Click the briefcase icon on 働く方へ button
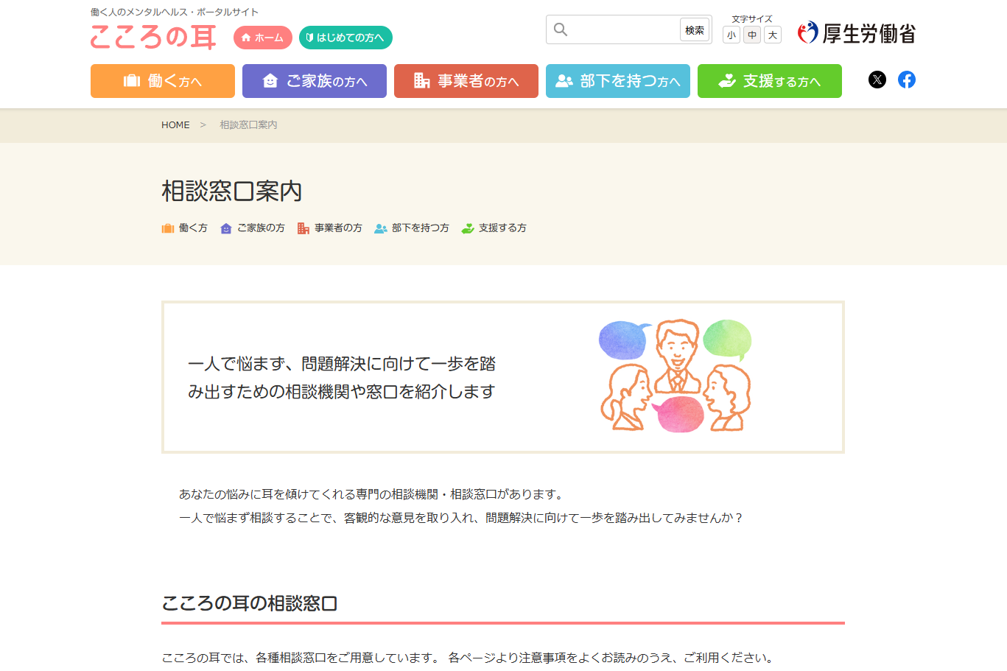1007x671 pixels. coord(133,80)
